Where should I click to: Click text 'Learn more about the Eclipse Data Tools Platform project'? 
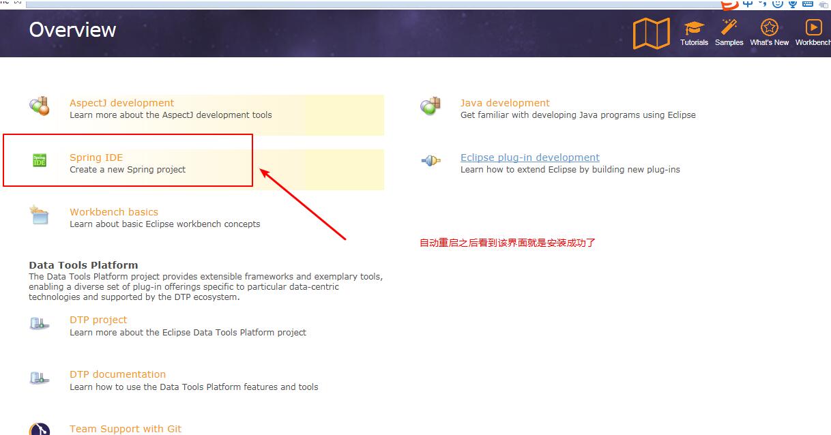coord(188,333)
